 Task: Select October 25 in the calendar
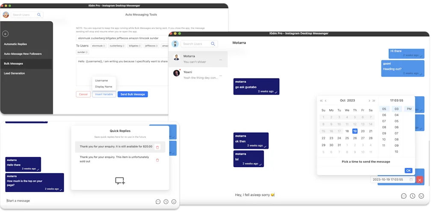pyautogui.click(x=347, y=138)
